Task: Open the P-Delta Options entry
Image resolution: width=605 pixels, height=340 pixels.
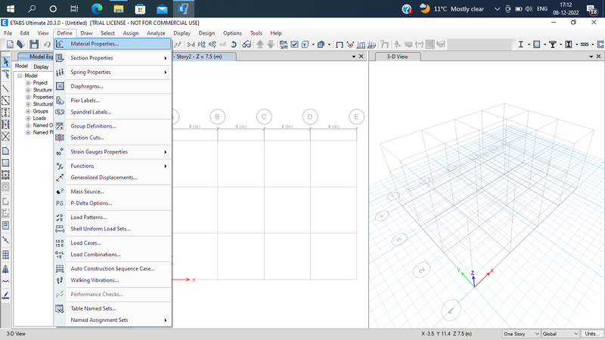Action: pos(112,203)
